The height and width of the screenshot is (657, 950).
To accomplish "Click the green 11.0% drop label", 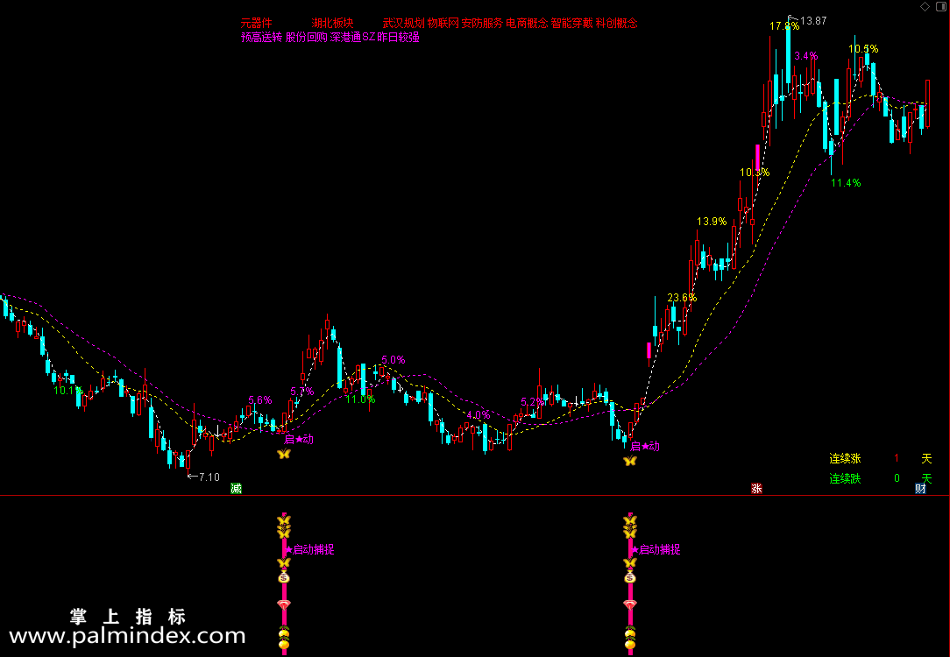I will 360,399.
